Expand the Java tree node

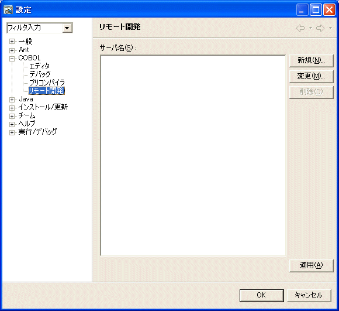point(12,100)
